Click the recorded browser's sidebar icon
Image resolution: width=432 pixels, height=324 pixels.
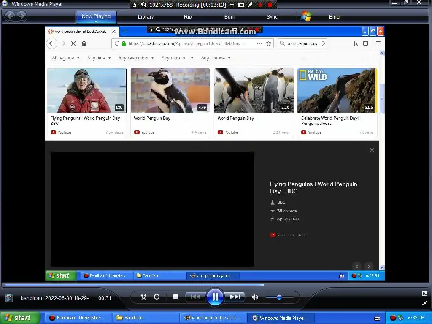tap(366, 43)
